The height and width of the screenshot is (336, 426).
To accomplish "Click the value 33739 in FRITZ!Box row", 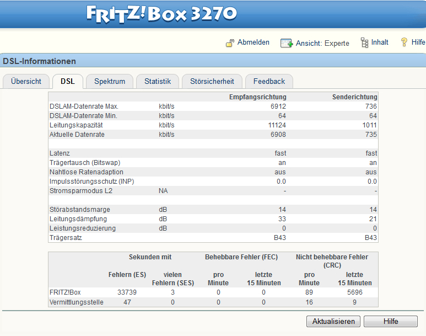I will (127, 292).
